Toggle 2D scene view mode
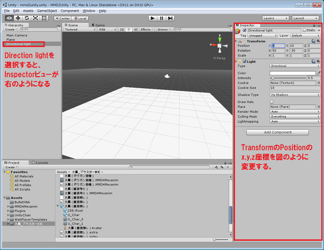 [x=122, y=29]
